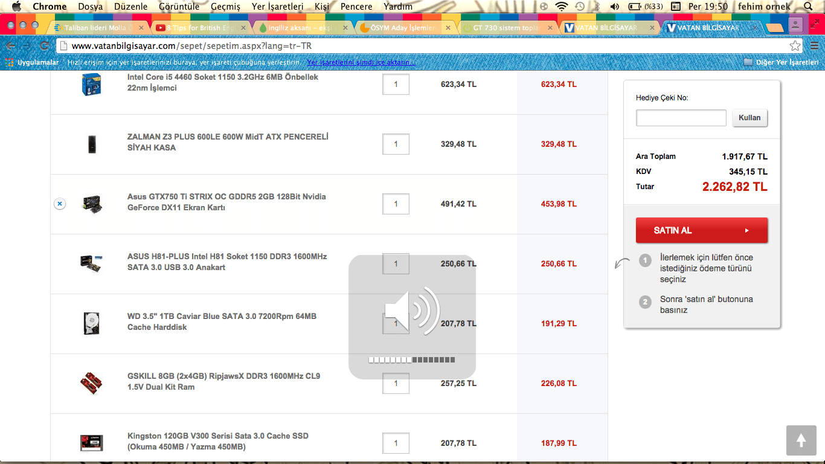Viewport: 825px width, 464px height.
Task: Close the GT 730 sistem tab
Action: [551, 28]
